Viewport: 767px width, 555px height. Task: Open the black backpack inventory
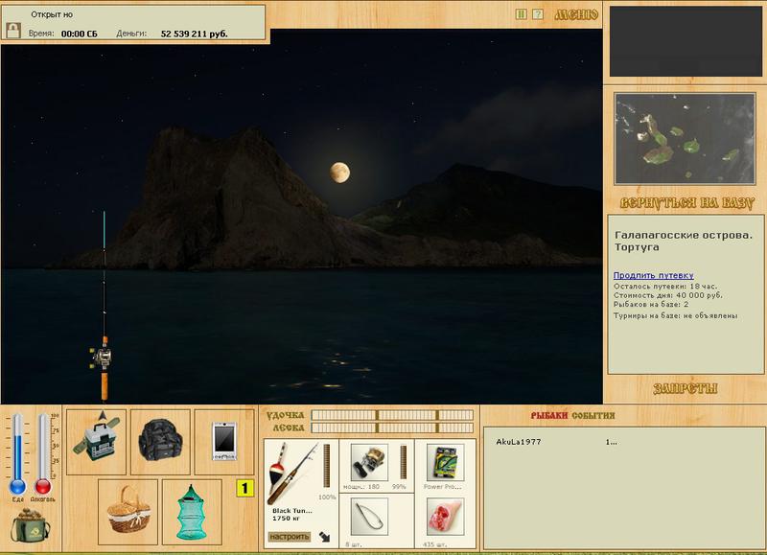click(x=160, y=441)
